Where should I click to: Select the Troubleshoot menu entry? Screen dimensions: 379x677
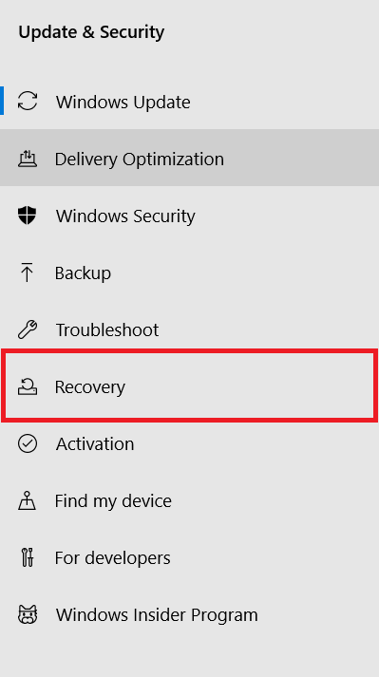point(189,329)
